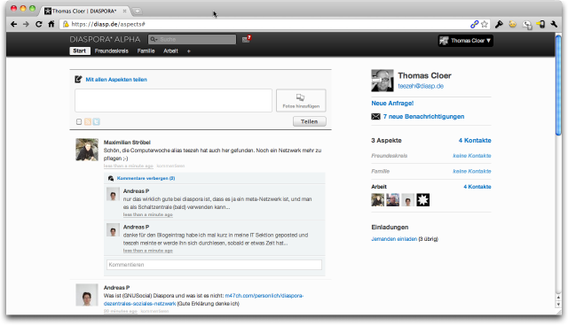568x325 pixels.
Task: Click the bookmark star in the address bar
Action: coord(485,24)
